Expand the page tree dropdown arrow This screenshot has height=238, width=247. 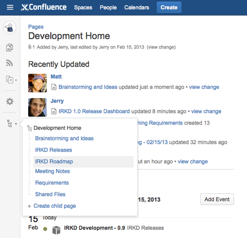(16, 124)
